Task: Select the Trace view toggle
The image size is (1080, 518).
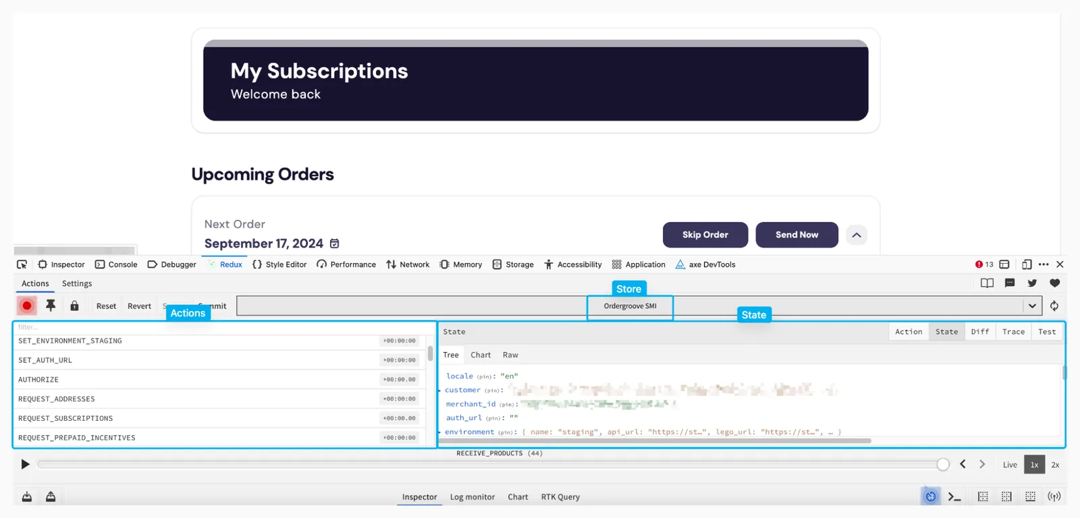Action: pos(1013,332)
